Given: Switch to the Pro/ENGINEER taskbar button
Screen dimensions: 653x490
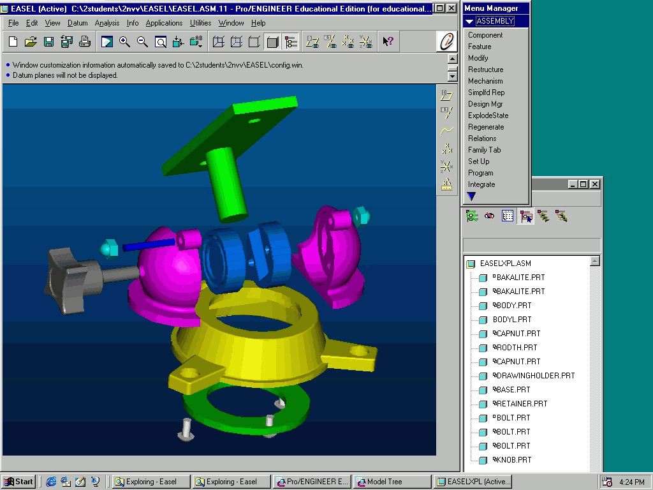Looking at the screenshot, I should pyautogui.click(x=312, y=482).
